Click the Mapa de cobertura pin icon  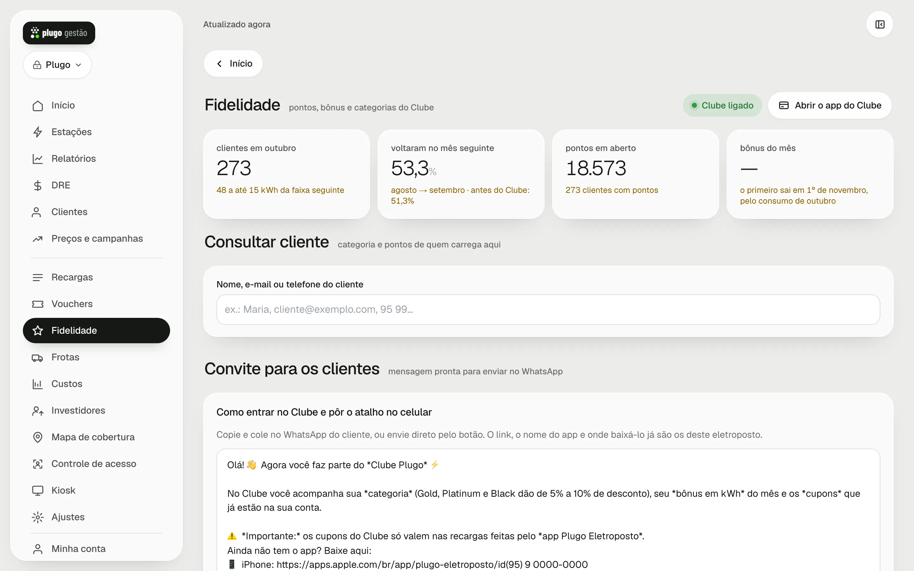pos(37,437)
